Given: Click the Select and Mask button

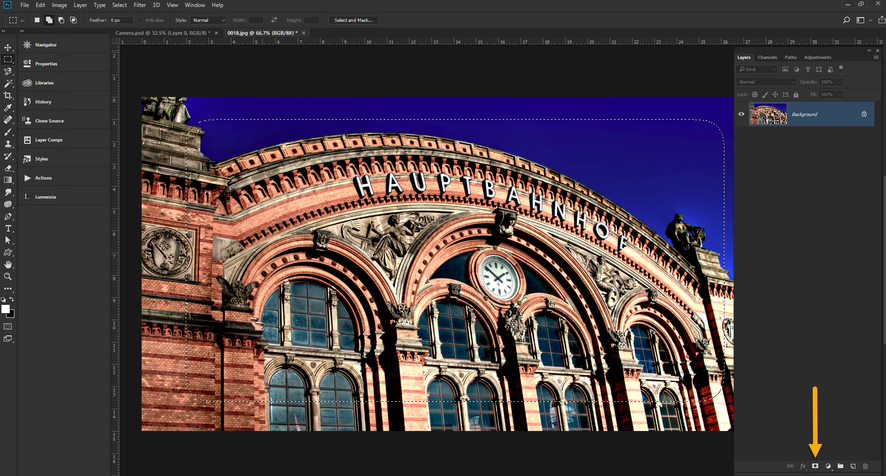Looking at the screenshot, I should [353, 20].
